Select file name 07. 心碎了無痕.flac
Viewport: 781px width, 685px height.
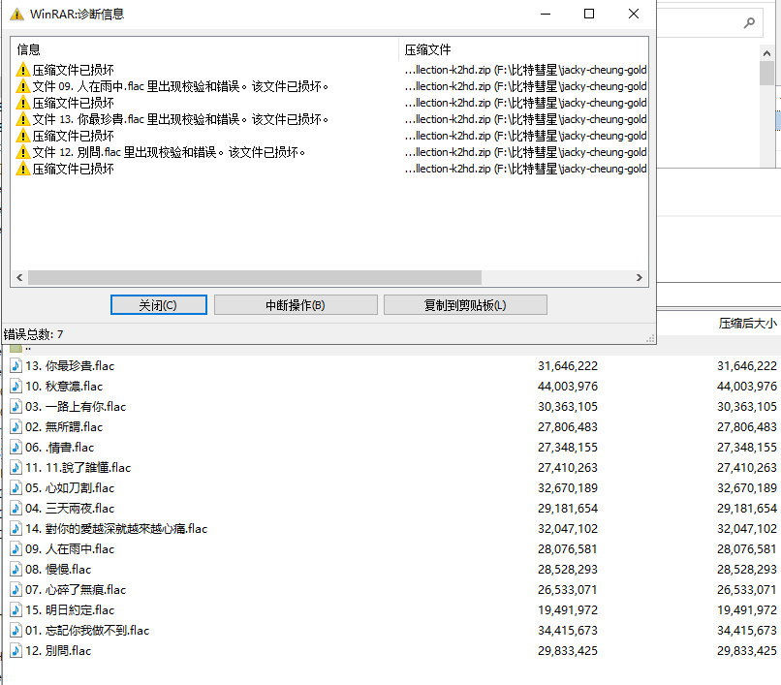[x=76, y=589]
